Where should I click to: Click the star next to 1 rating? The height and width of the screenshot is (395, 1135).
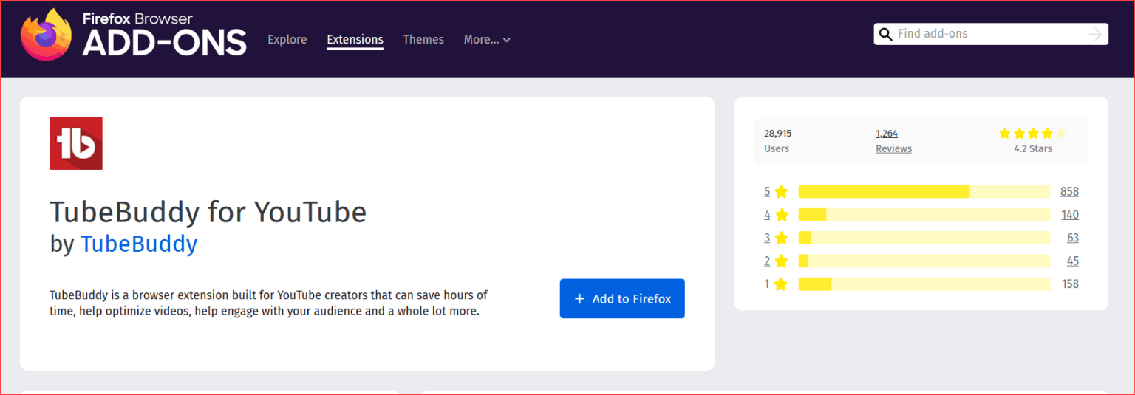click(x=782, y=284)
